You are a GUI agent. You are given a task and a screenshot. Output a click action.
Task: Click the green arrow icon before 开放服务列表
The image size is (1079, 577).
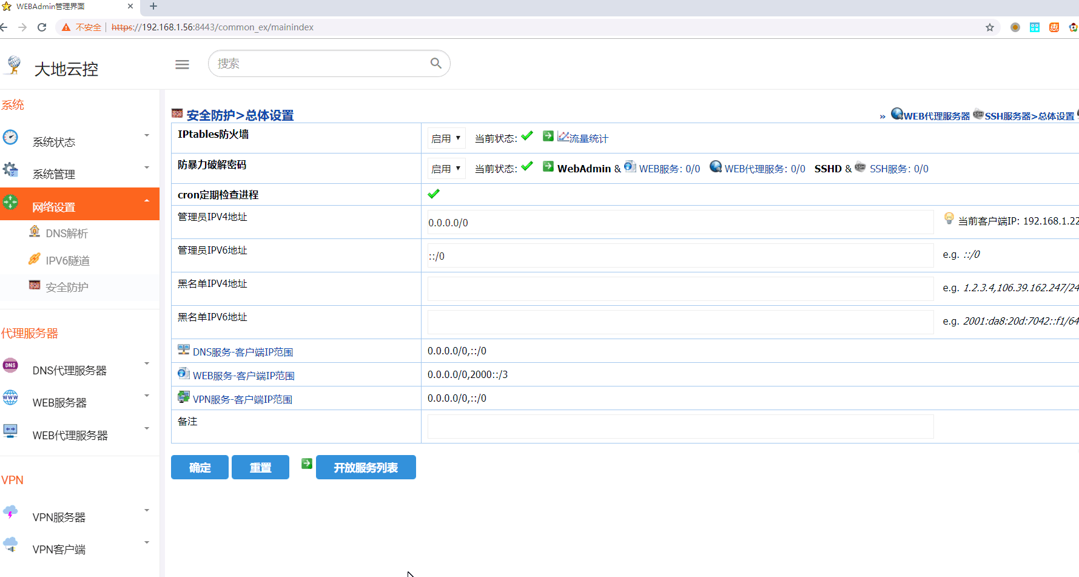tap(307, 464)
